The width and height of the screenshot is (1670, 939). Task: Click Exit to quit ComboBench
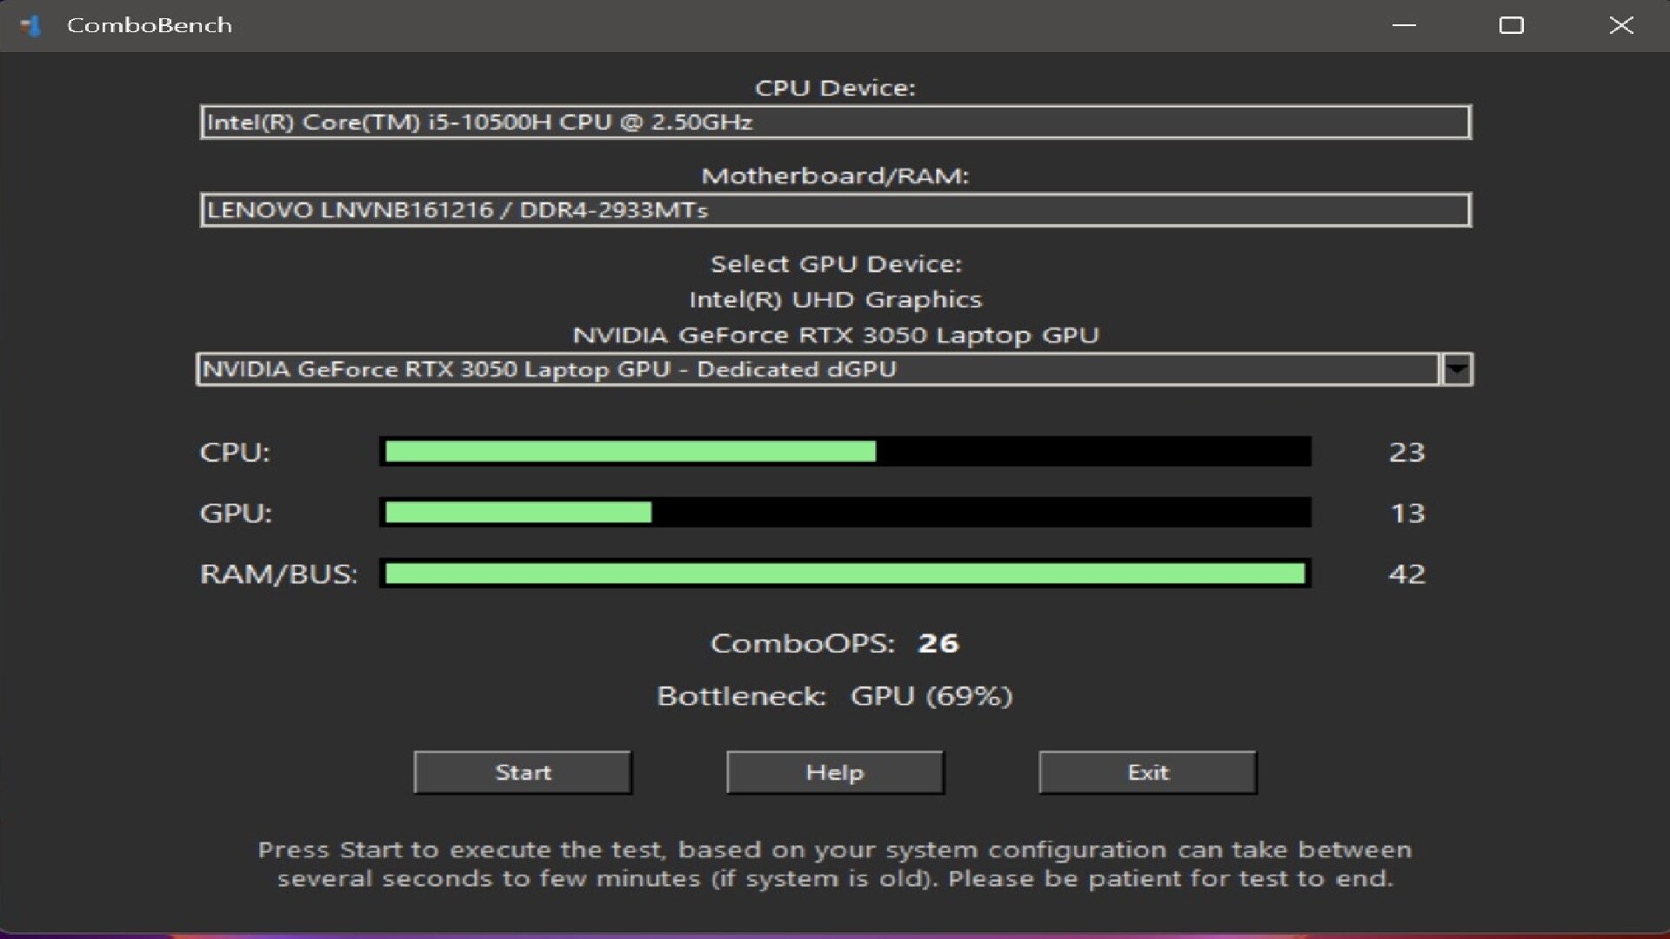click(x=1147, y=772)
